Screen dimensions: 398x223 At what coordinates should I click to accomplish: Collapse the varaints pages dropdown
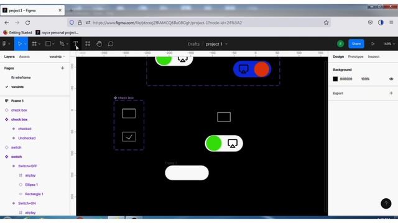57,56
